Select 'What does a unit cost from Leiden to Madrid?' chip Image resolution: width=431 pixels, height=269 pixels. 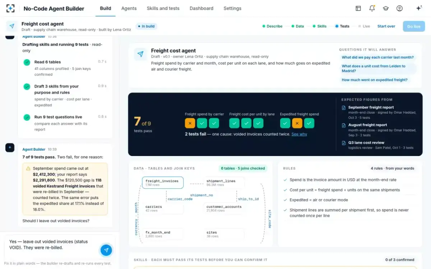pyautogui.click(x=378, y=69)
